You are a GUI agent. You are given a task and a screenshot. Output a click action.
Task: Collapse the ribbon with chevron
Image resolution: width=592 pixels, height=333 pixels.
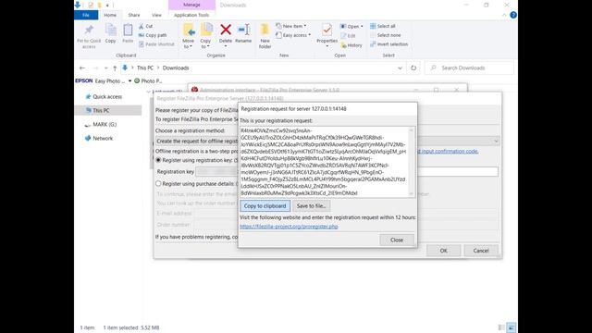[504, 15]
